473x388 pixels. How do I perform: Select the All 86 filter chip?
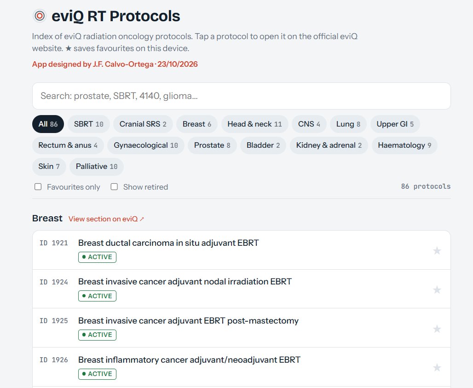click(x=48, y=124)
